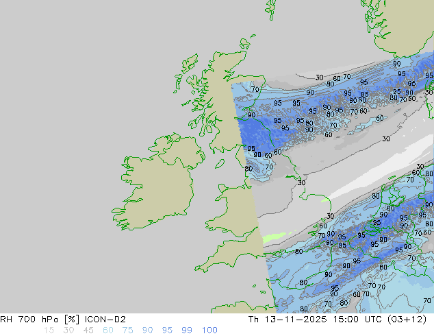Screen dimensions: 434x336
Task: Select the 90 value in the bottom legend
Action: coord(147,331)
